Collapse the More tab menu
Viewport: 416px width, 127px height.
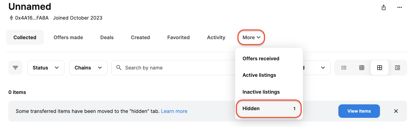click(x=251, y=37)
